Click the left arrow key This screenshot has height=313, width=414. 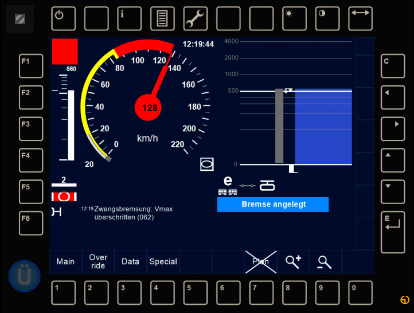coord(393,97)
